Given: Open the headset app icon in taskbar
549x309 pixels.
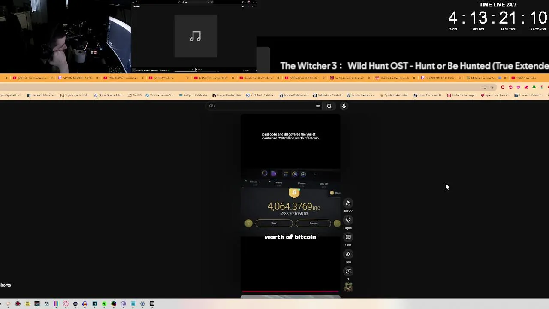Looking at the screenshot, I should point(46,304).
